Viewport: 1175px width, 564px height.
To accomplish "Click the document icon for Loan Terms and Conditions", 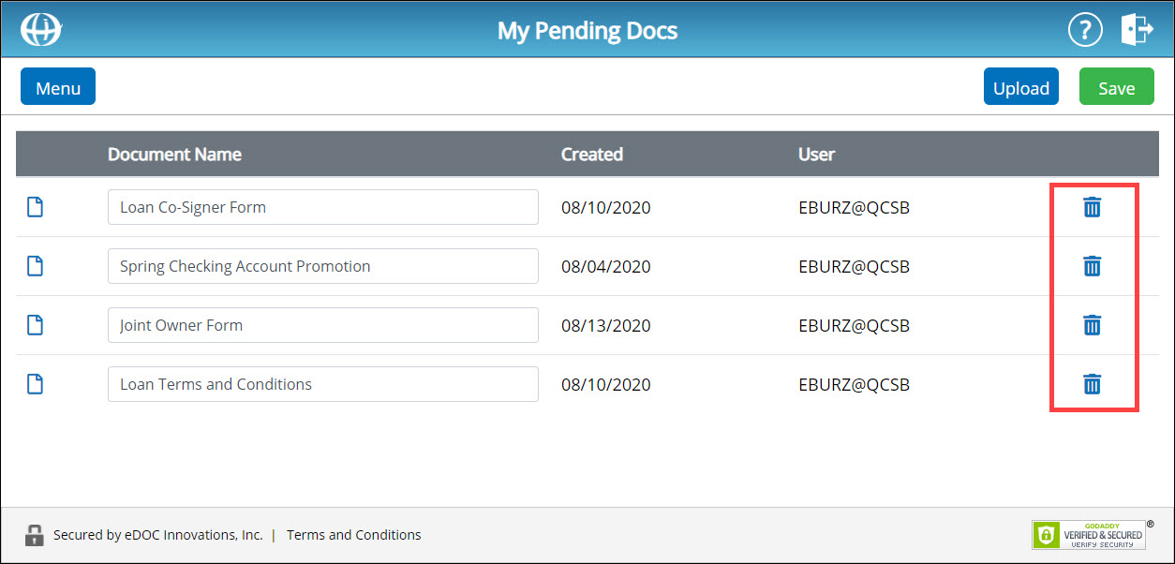I will coord(35,384).
